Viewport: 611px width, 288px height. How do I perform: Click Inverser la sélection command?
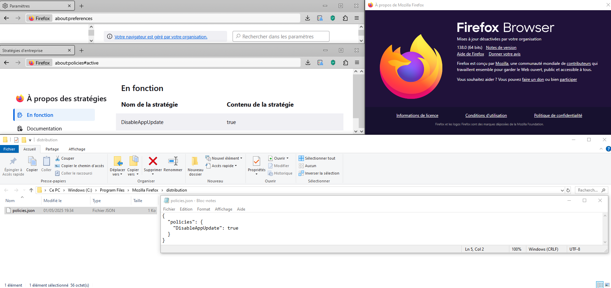coord(319,173)
